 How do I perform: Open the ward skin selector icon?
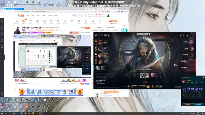click(x=157, y=86)
